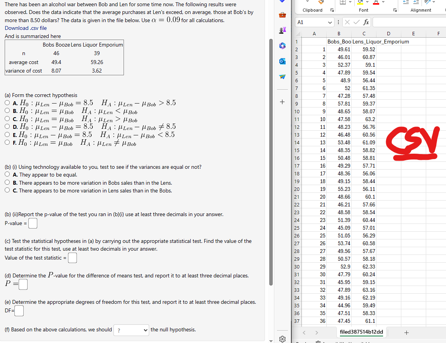Click the Insert Function fx icon
The image size is (446, 343).
(x=366, y=22)
